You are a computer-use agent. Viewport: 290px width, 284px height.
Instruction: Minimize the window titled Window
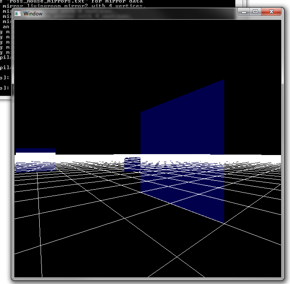pos(245,12)
